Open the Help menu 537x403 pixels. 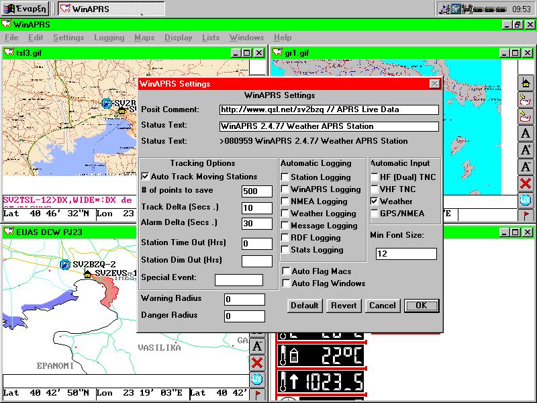point(283,38)
